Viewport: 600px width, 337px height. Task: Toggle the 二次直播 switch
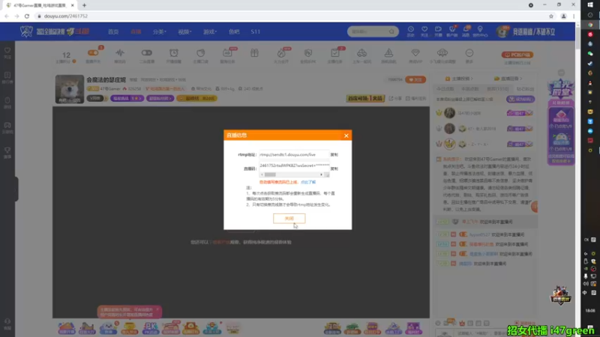pyautogui.click(x=147, y=53)
